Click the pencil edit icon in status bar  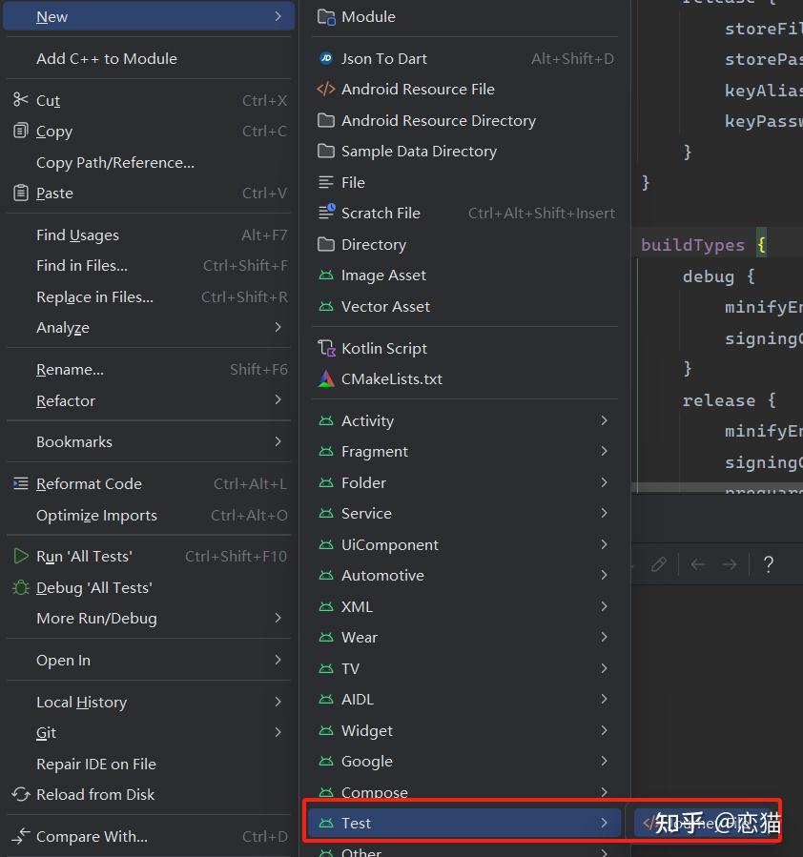tap(658, 564)
